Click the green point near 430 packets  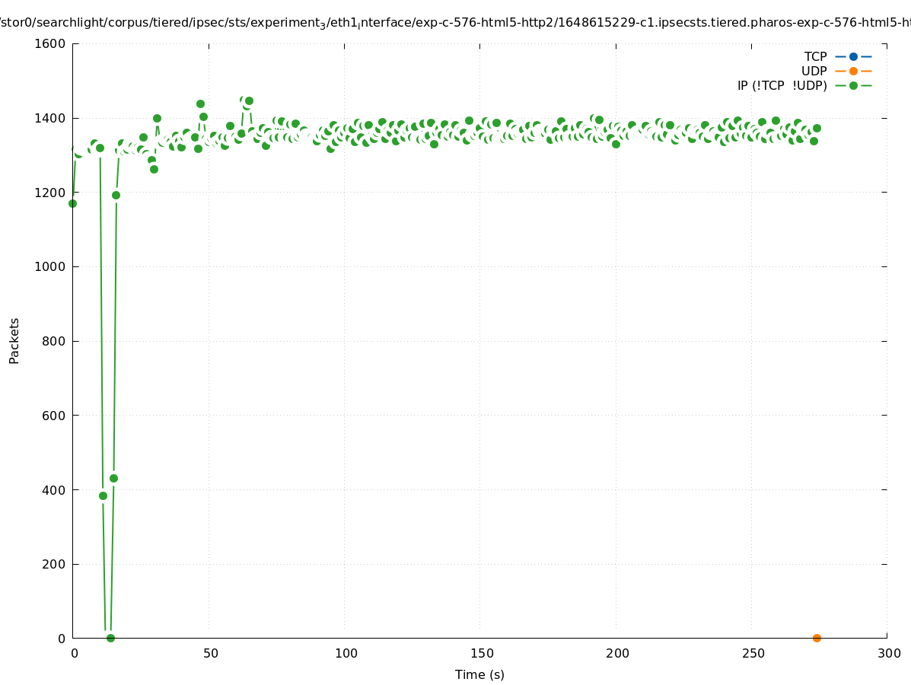coord(113,478)
